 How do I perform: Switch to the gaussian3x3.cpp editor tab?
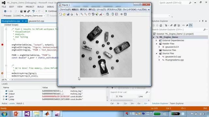[36, 21]
